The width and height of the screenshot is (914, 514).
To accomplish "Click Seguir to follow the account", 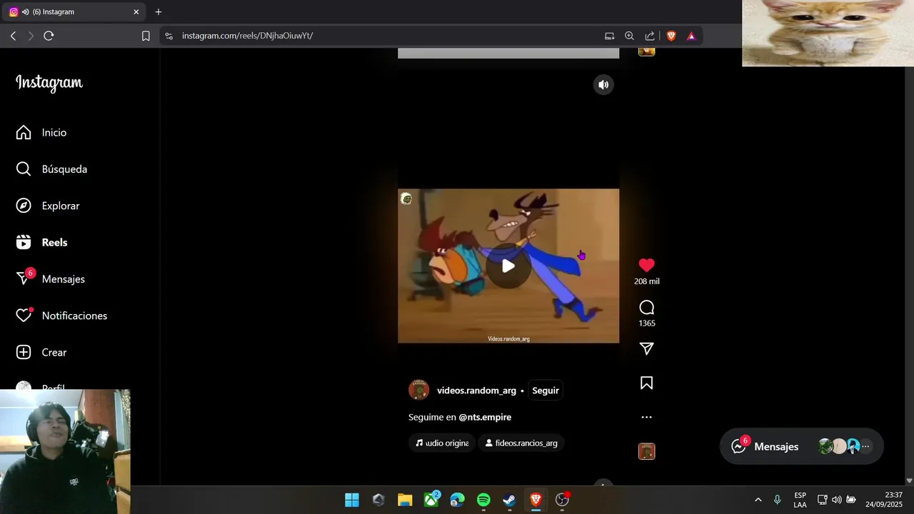I will pyautogui.click(x=546, y=390).
